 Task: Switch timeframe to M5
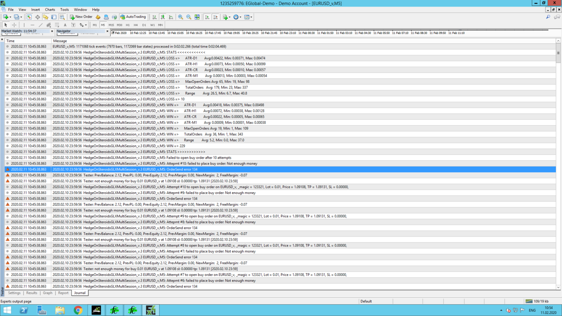tap(103, 25)
